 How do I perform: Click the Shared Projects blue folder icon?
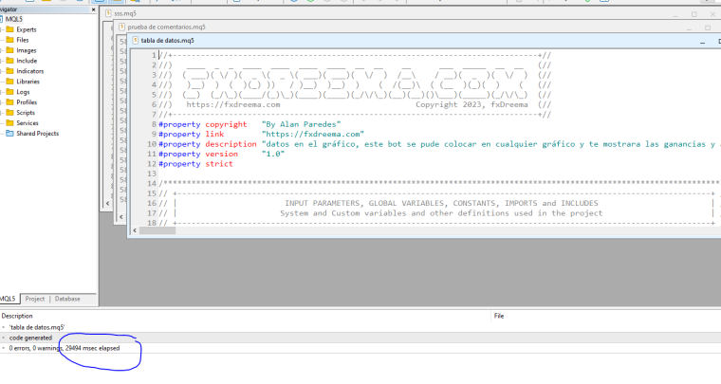coord(9,133)
